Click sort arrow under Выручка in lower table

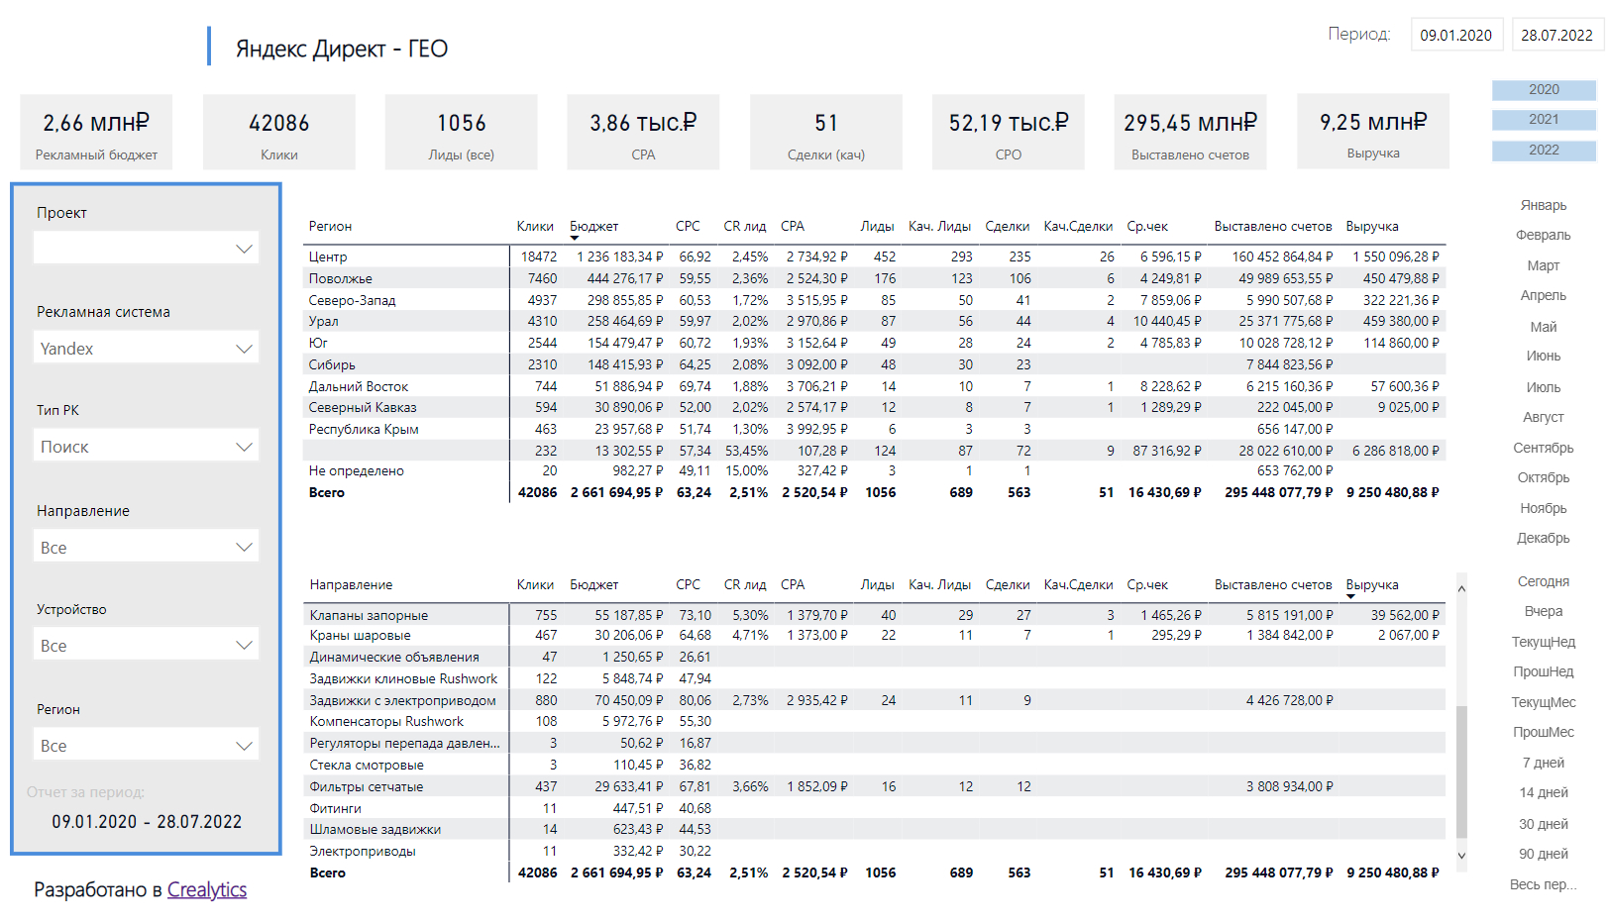point(1350,597)
